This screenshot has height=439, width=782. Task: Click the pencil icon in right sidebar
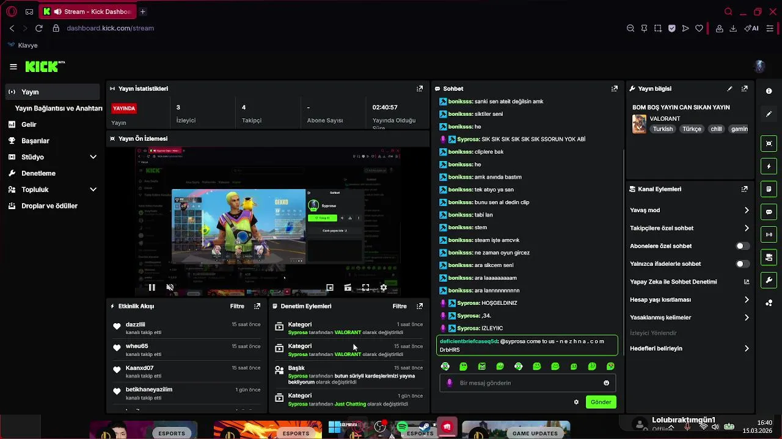click(769, 114)
